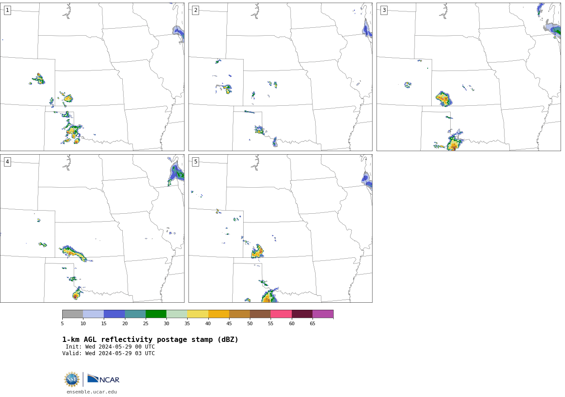Click the 'Init: Wed 2024-05-29 00 UTC' text
The width and height of the screenshot is (565, 397).
[110, 347]
